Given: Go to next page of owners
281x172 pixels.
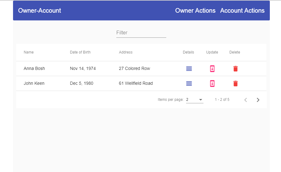Looking at the screenshot, I should coord(258,100).
